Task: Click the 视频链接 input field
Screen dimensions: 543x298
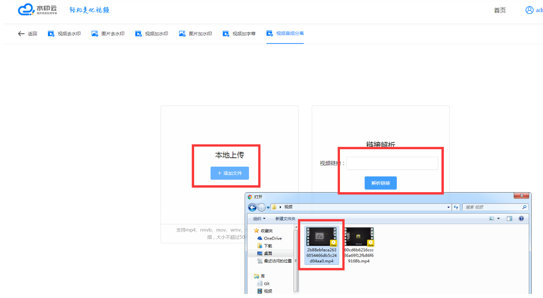Action: click(x=392, y=163)
